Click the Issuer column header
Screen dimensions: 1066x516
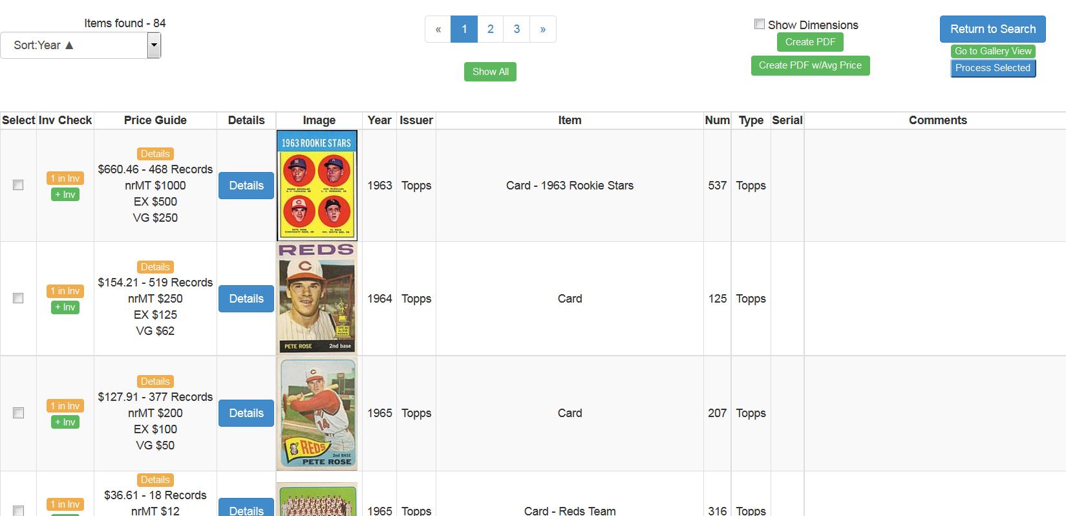[416, 120]
